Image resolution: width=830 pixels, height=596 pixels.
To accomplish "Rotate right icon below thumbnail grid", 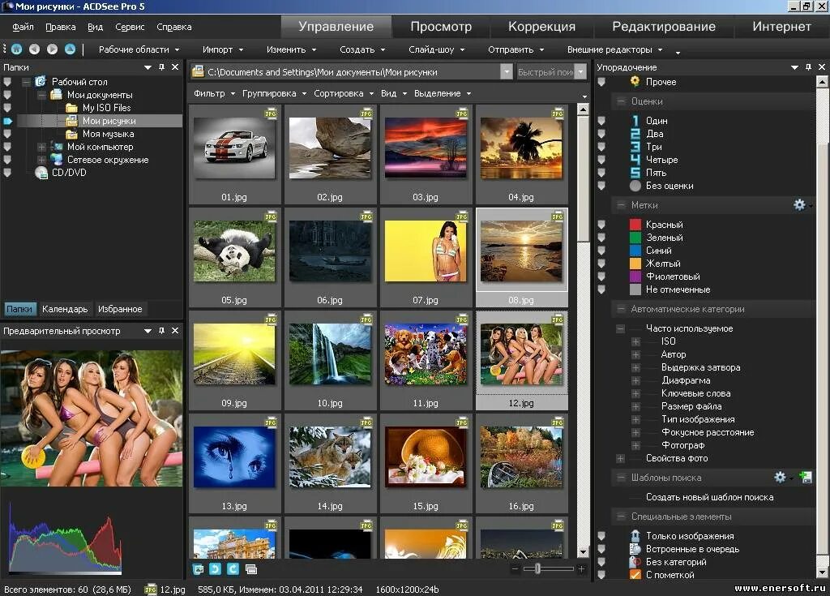I will (233, 569).
